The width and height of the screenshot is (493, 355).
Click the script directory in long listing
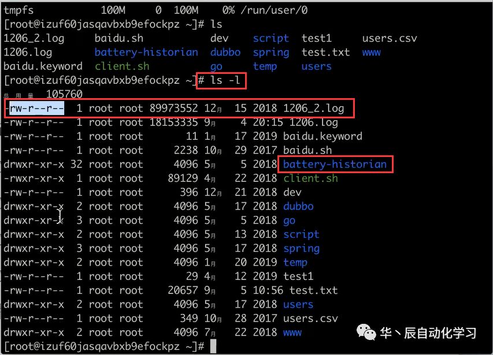coord(301,234)
